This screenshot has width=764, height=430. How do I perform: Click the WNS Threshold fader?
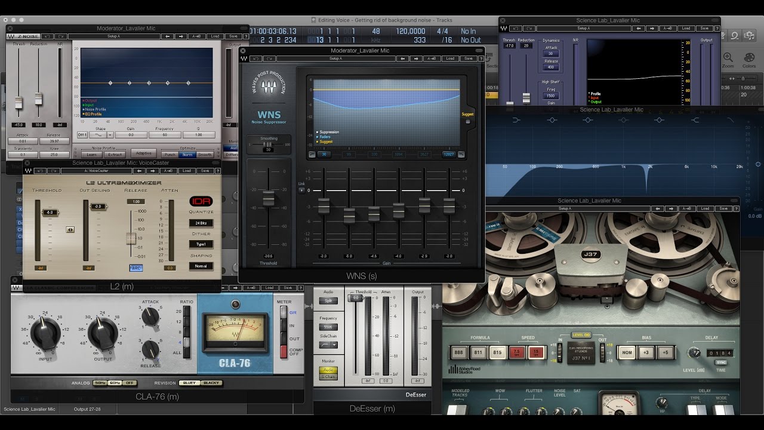click(x=268, y=198)
